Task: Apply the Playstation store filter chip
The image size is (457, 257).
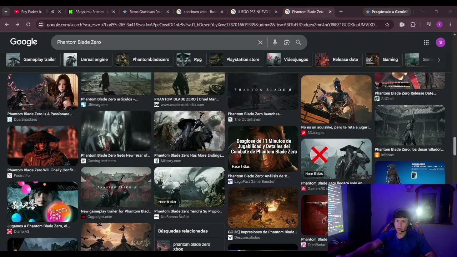Action: (236, 60)
